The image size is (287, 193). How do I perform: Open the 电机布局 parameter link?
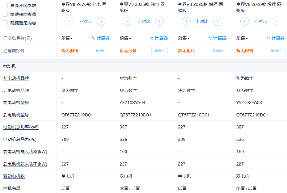12,189
